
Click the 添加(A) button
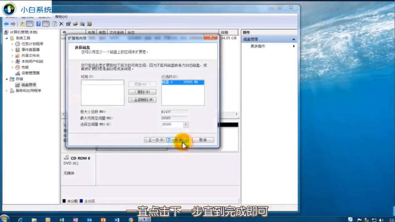142,84
